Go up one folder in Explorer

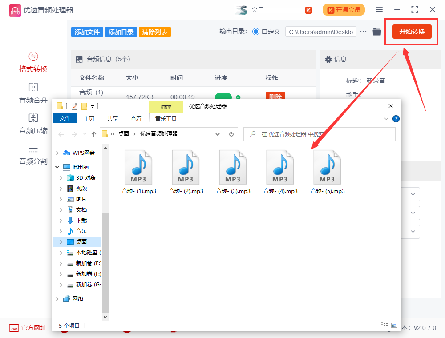point(93,134)
